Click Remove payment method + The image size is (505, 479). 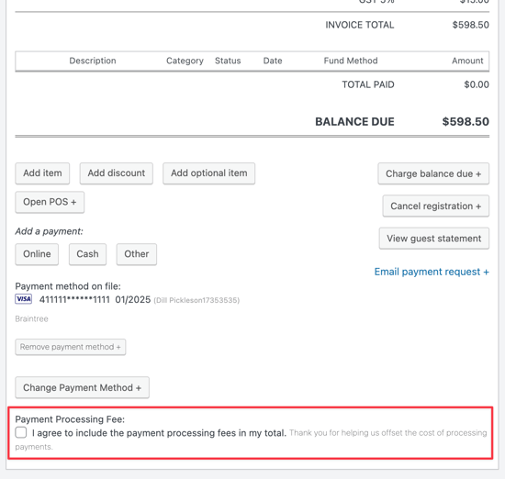point(70,347)
